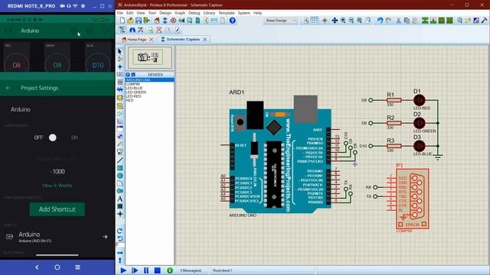The image size is (490, 275).
Task: Close the Schematic Capture tab
Action: (x=205, y=40)
